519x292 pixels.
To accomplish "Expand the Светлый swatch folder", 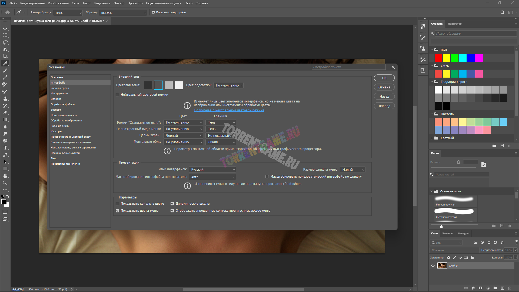I will (432, 138).
